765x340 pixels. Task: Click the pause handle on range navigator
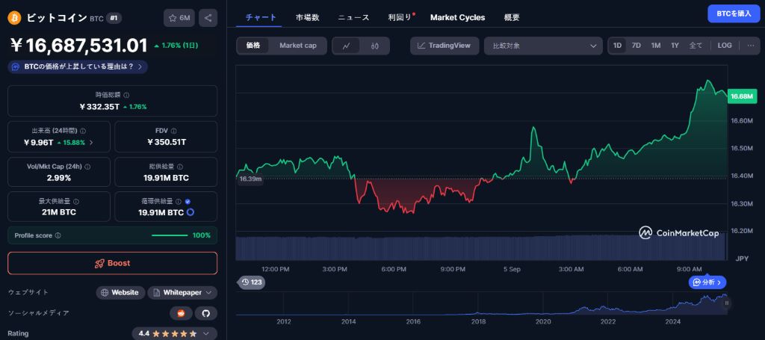(x=726, y=303)
